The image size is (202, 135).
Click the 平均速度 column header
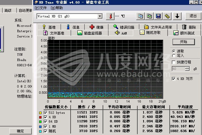point(185,107)
